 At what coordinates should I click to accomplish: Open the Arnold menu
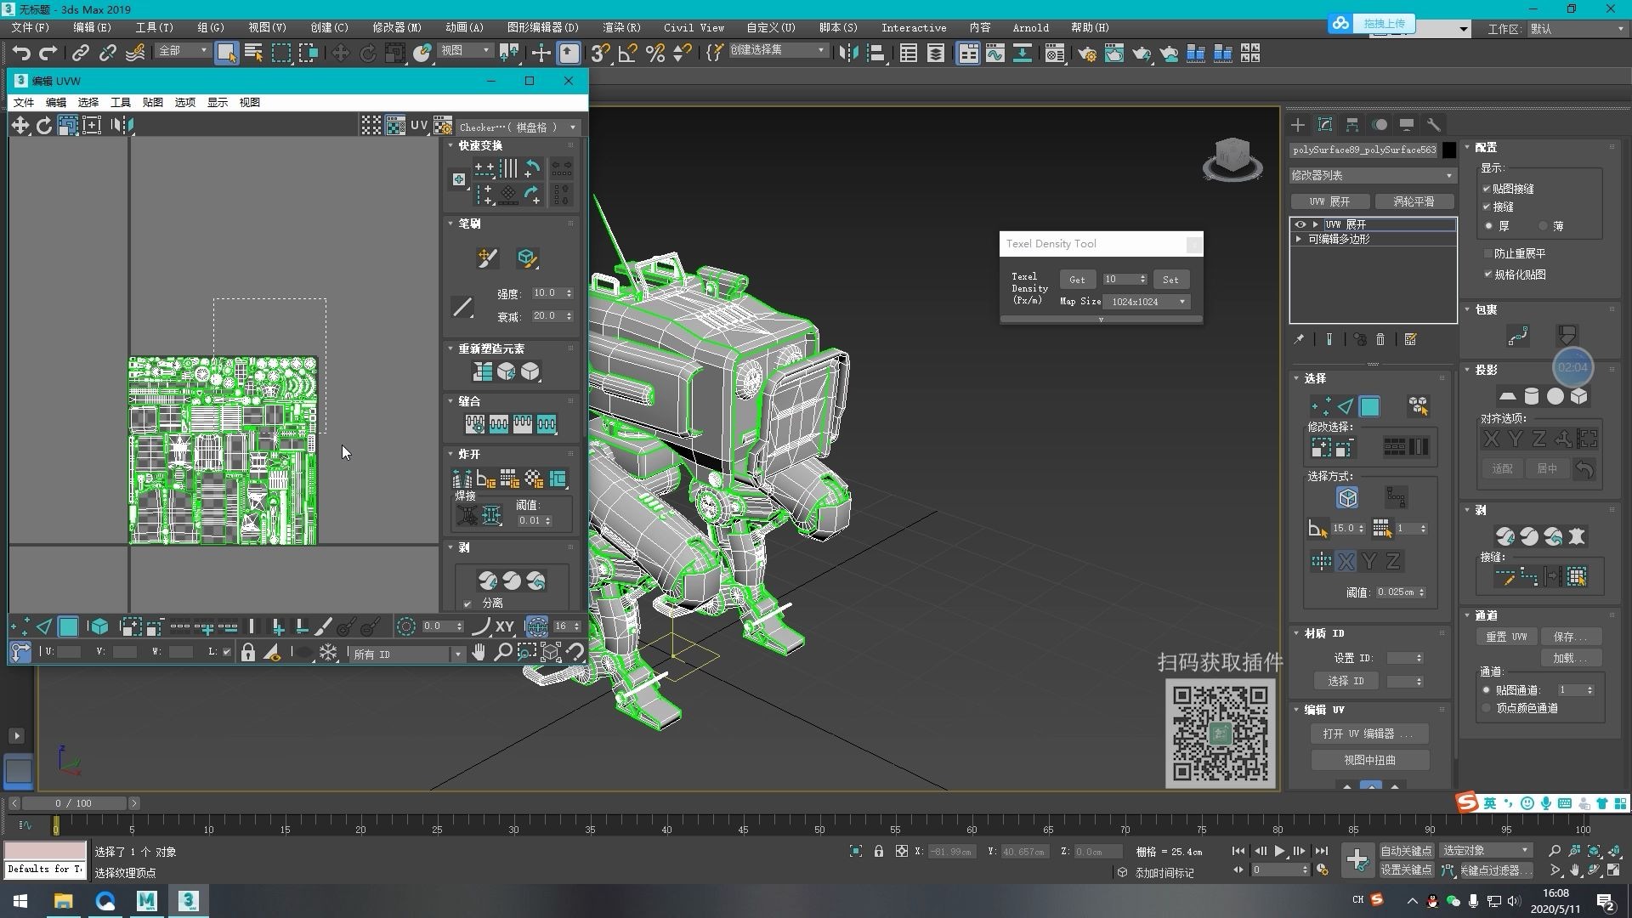[1030, 27]
